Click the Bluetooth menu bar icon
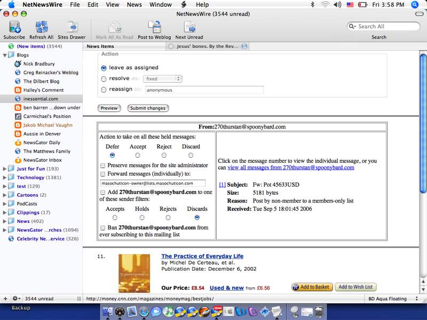Image resolution: width=427 pixels, height=320 pixels. [x=313, y=5]
